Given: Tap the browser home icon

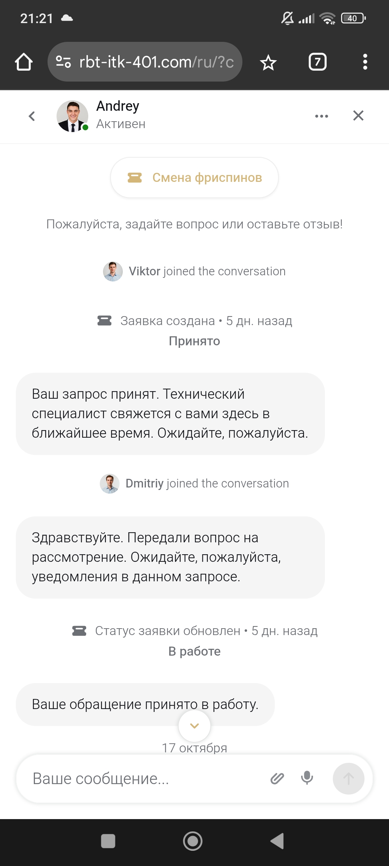Looking at the screenshot, I should 24,62.
